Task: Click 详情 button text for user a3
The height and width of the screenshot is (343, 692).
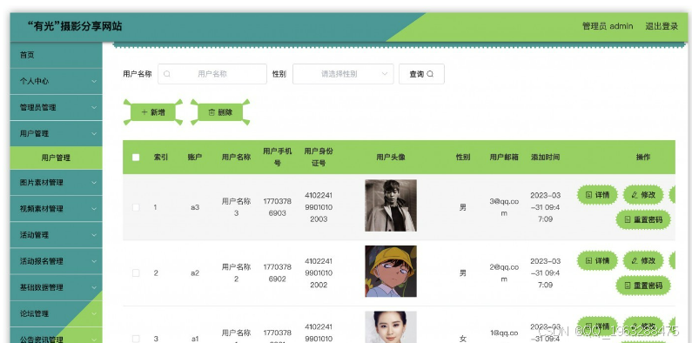Action: pyautogui.click(x=602, y=195)
